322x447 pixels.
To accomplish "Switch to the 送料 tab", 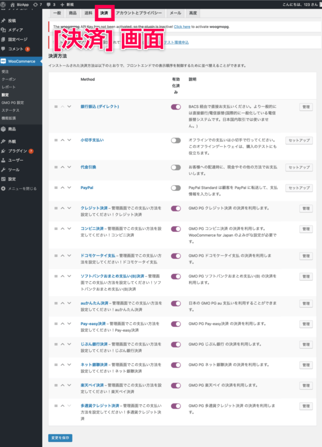I will tap(88, 13).
